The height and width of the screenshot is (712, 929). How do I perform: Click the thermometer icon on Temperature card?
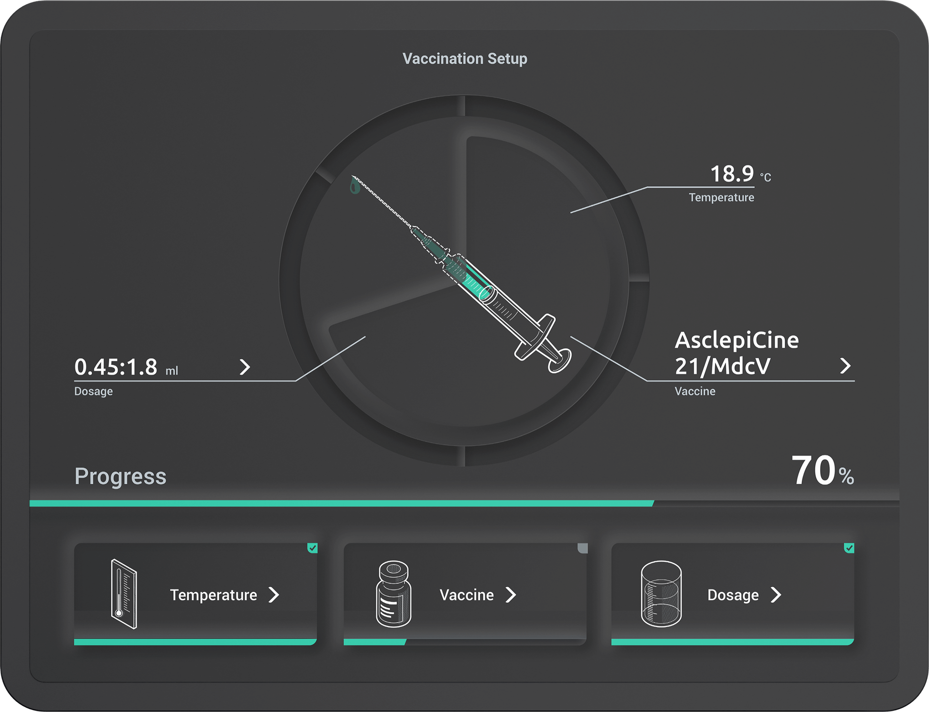click(x=124, y=594)
